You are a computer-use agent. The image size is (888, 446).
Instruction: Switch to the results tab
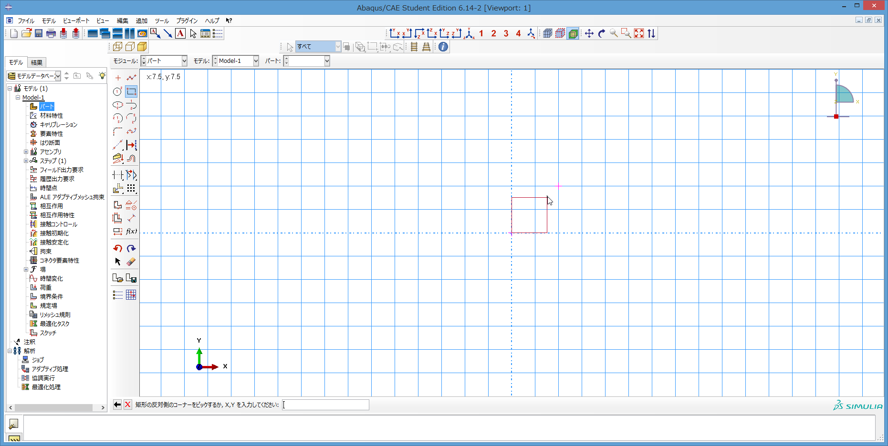coord(37,62)
